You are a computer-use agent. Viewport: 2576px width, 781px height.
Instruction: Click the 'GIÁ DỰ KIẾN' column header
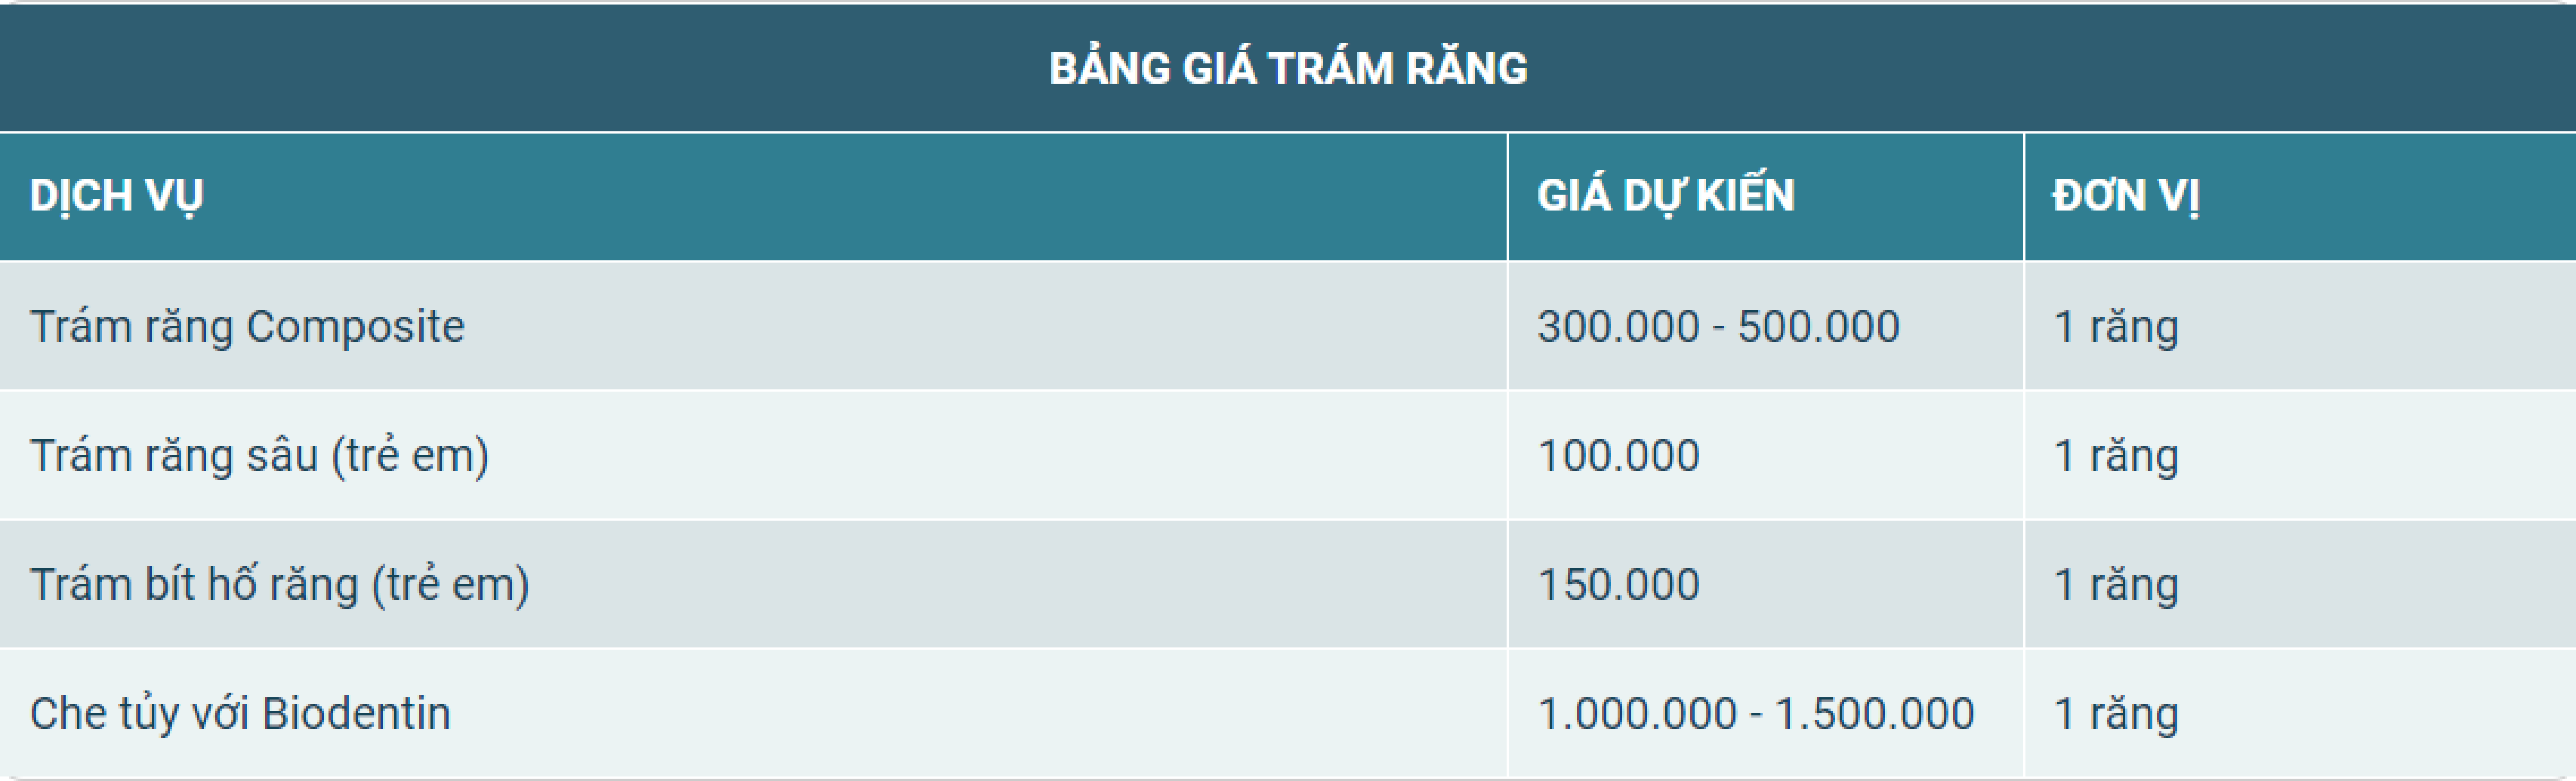coord(1665,195)
